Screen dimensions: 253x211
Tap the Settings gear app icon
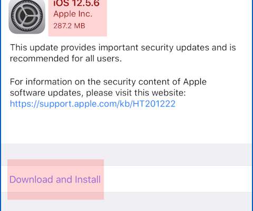click(27, 16)
